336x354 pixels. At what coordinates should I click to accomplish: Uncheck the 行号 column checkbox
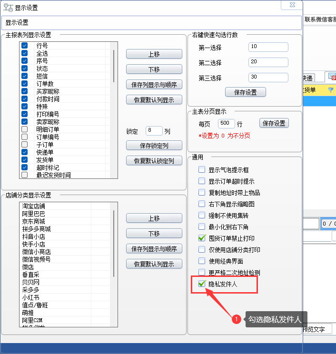click(x=25, y=45)
